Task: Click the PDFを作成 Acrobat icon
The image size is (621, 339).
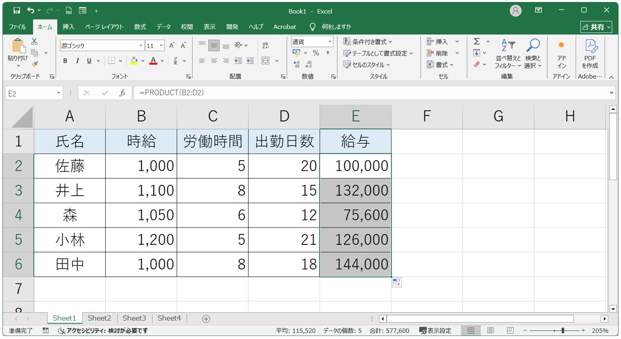Action: pyautogui.click(x=590, y=55)
